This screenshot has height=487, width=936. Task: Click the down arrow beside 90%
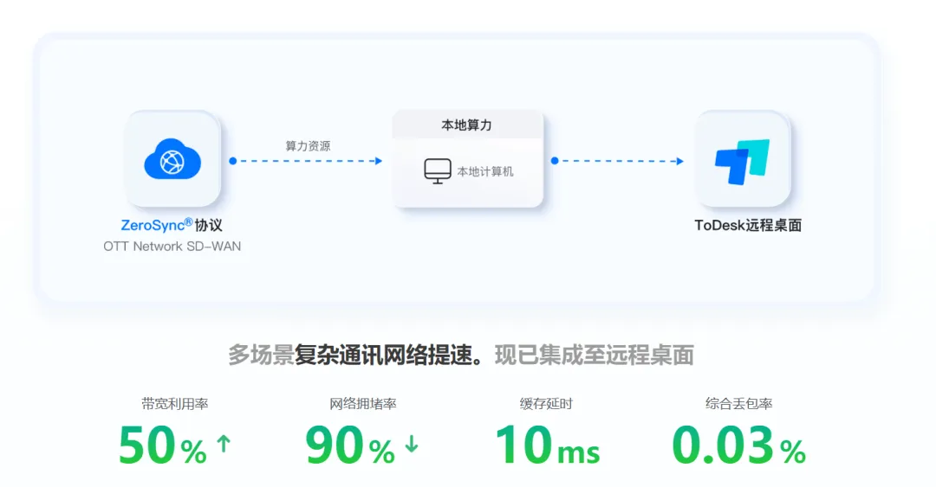tap(412, 444)
